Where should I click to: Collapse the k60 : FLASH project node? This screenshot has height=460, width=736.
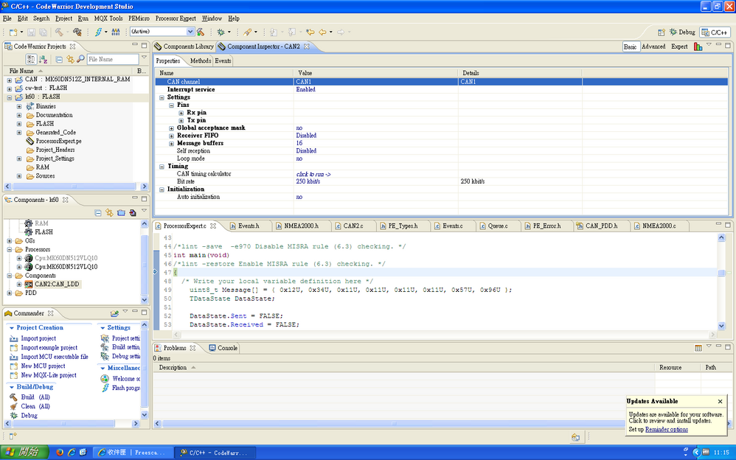(x=10, y=97)
